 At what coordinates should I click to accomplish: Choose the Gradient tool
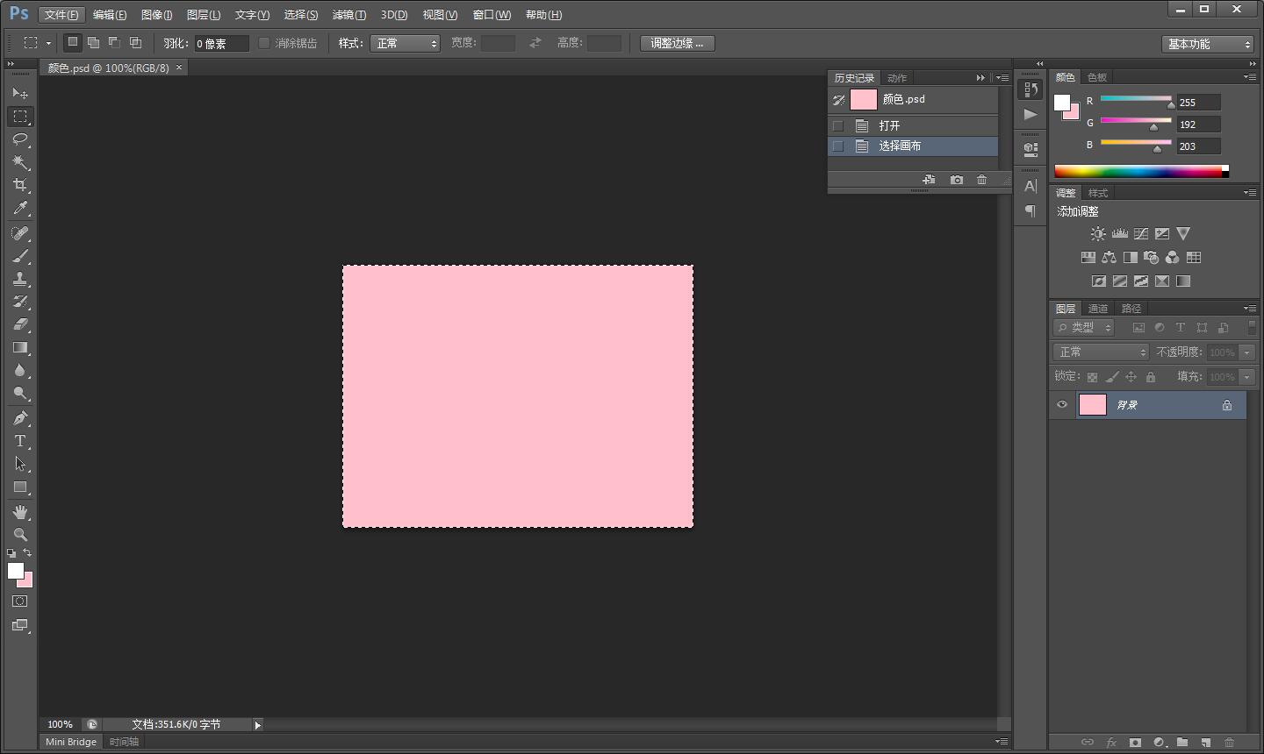[x=20, y=347]
